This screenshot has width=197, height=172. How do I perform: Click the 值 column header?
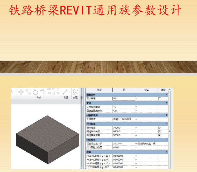124,90
